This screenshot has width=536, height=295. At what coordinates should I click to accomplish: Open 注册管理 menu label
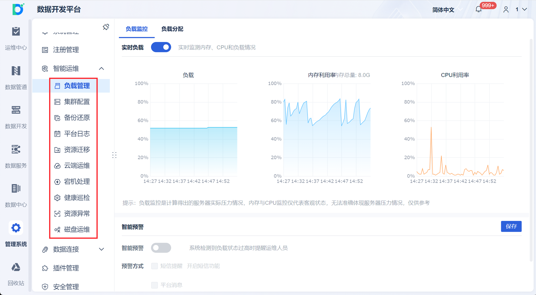66,50
